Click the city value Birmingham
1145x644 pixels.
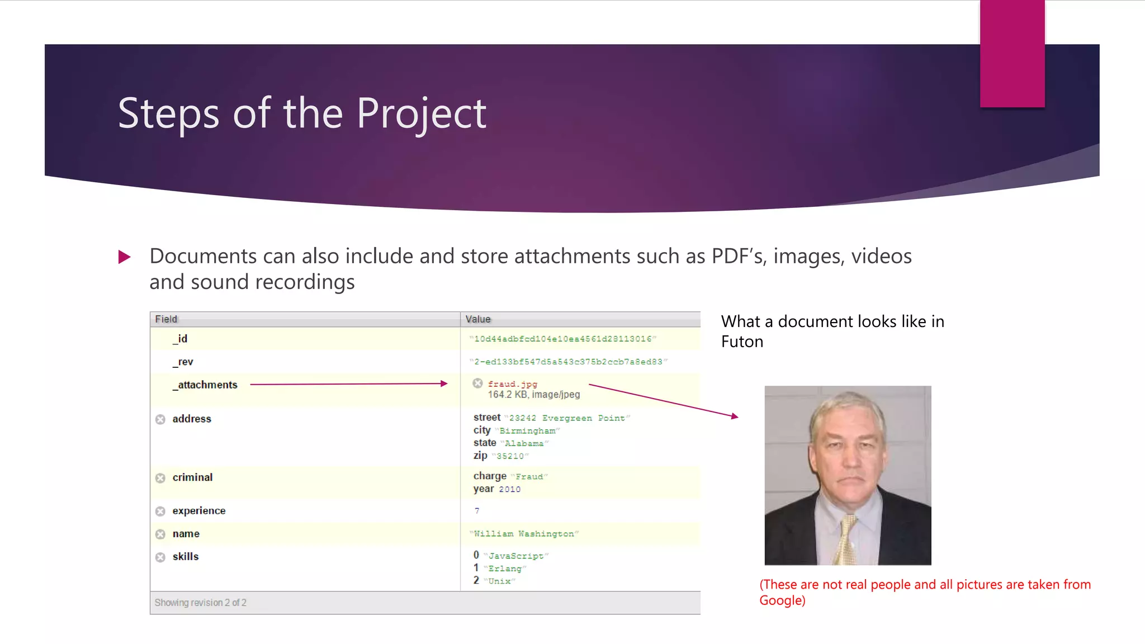click(x=527, y=431)
